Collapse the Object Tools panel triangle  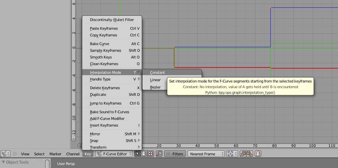(x=3, y=162)
